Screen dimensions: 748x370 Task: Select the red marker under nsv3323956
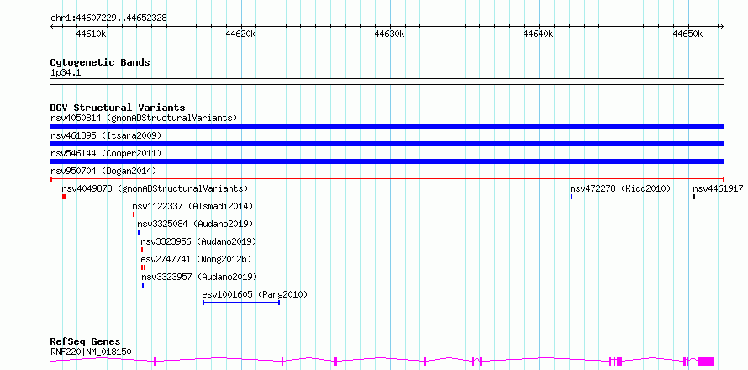pos(142,250)
